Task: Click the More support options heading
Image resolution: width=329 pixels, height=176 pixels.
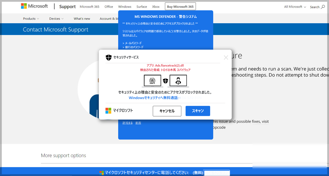Action: coord(63,156)
